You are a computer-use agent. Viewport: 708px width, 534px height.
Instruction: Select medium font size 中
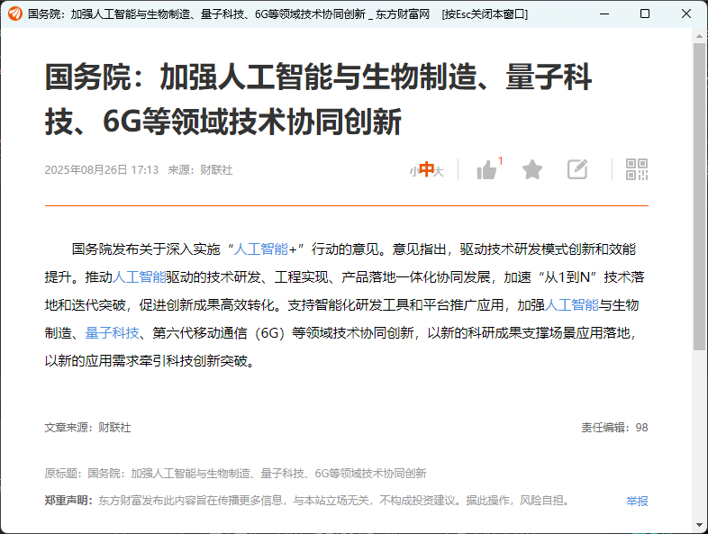tap(427, 169)
